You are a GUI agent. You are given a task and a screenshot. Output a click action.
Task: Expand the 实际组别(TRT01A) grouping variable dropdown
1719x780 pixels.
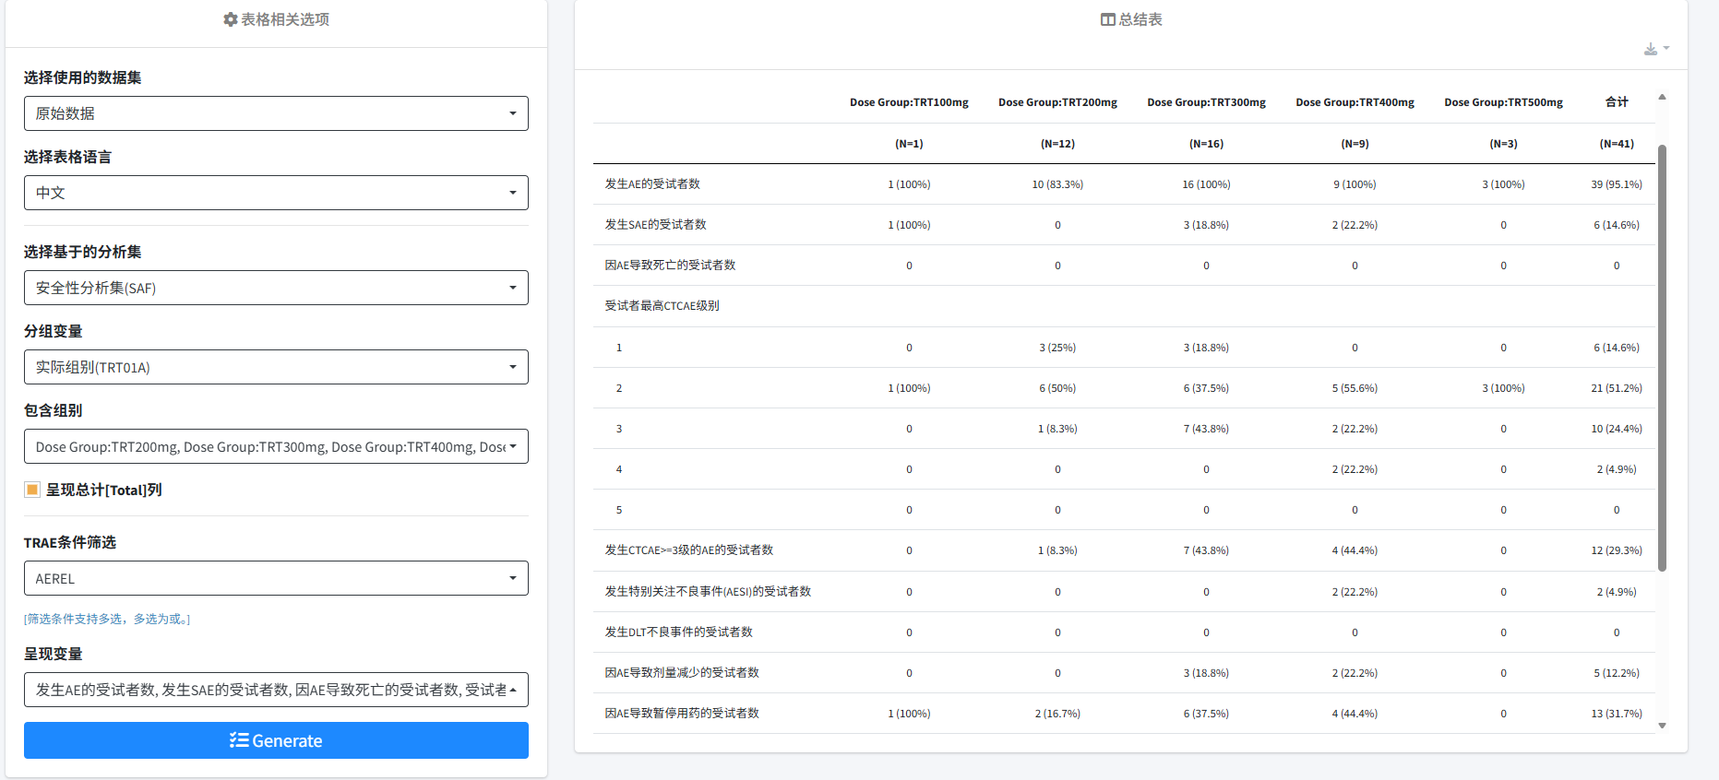[276, 367]
